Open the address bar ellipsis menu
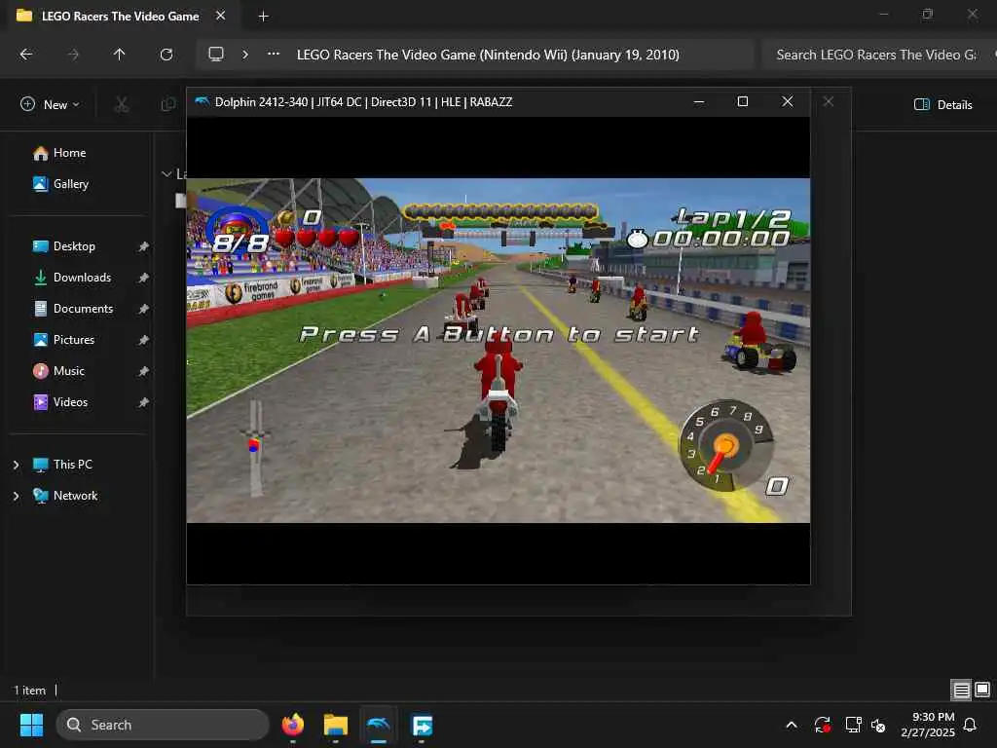997x748 pixels. [274, 55]
